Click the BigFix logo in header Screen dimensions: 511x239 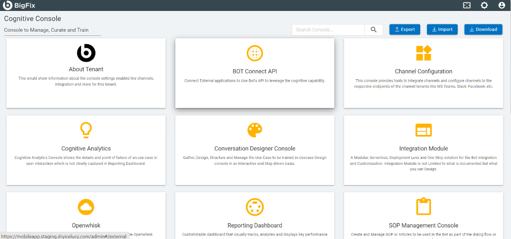coord(19,5)
